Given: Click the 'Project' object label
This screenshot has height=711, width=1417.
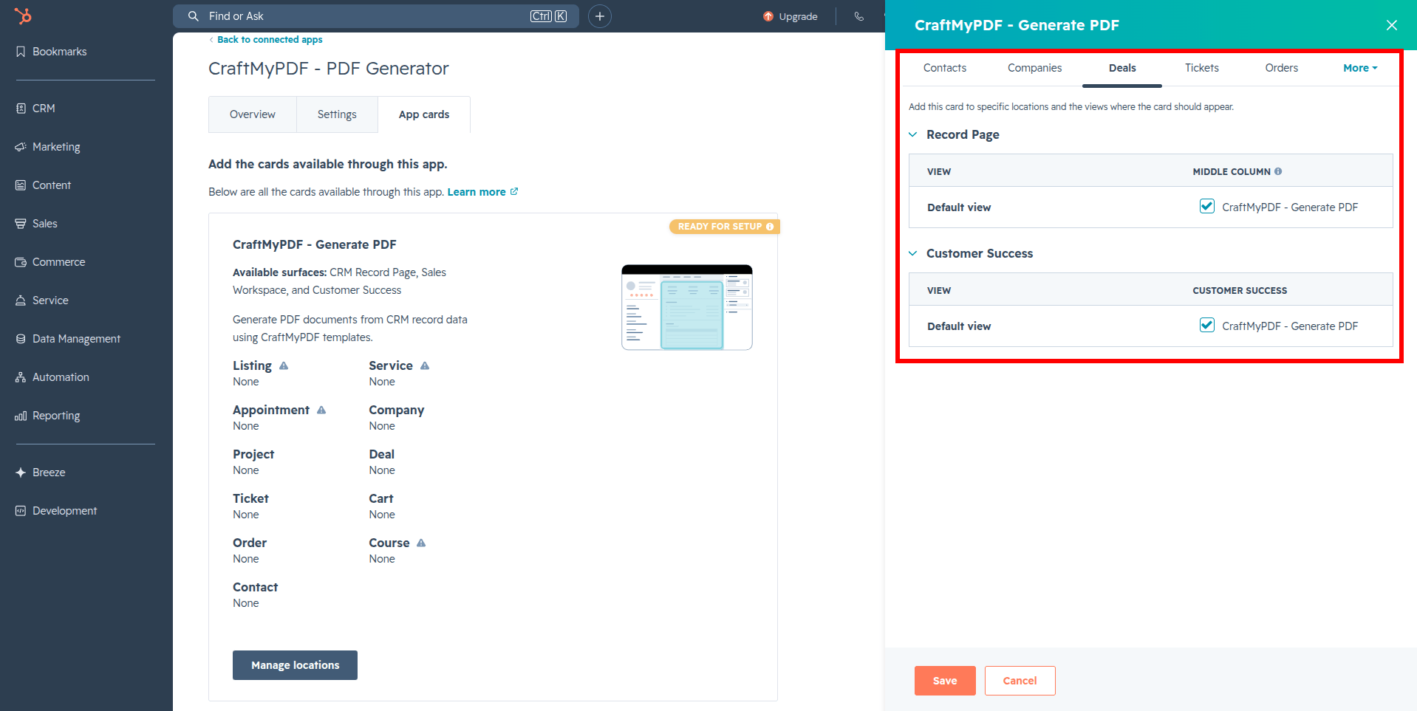Looking at the screenshot, I should (x=253, y=454).
